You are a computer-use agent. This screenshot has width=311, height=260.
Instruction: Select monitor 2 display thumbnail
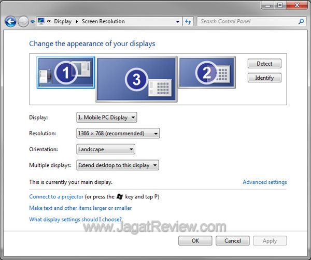pos(207,73)
